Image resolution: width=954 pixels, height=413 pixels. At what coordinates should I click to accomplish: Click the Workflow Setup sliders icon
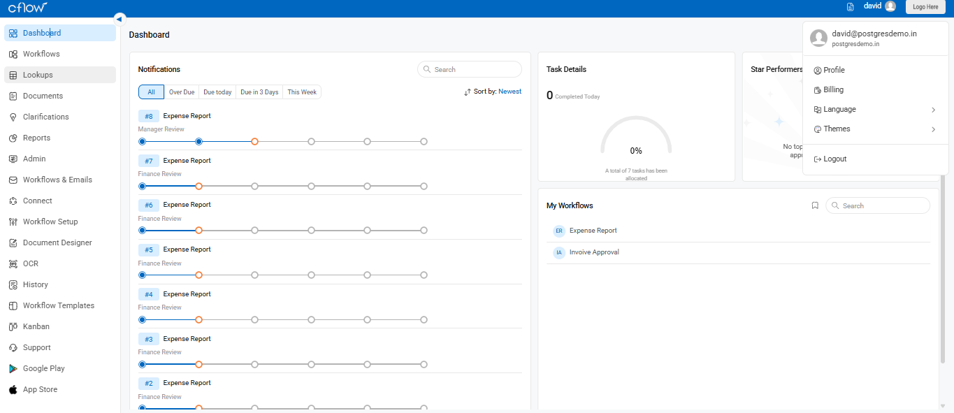(x=13, y=222)
